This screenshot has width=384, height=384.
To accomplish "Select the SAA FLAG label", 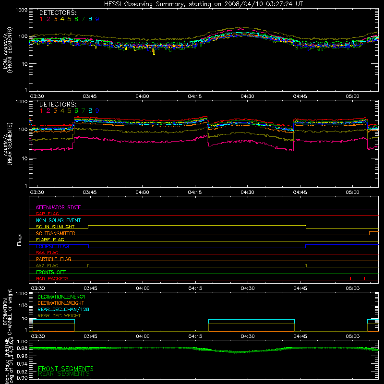I will (x=47, y=252).
